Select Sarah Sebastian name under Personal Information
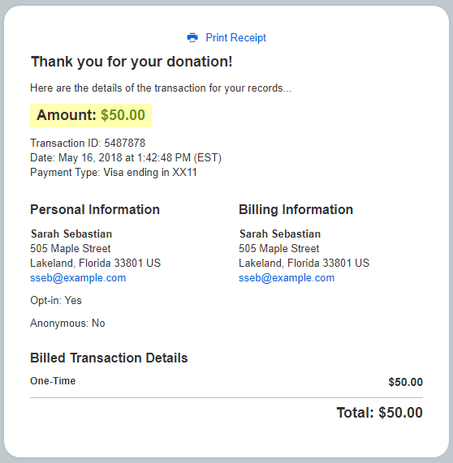Image resolution: width=453 pixels, height=463 pixels. coord(71,234)
